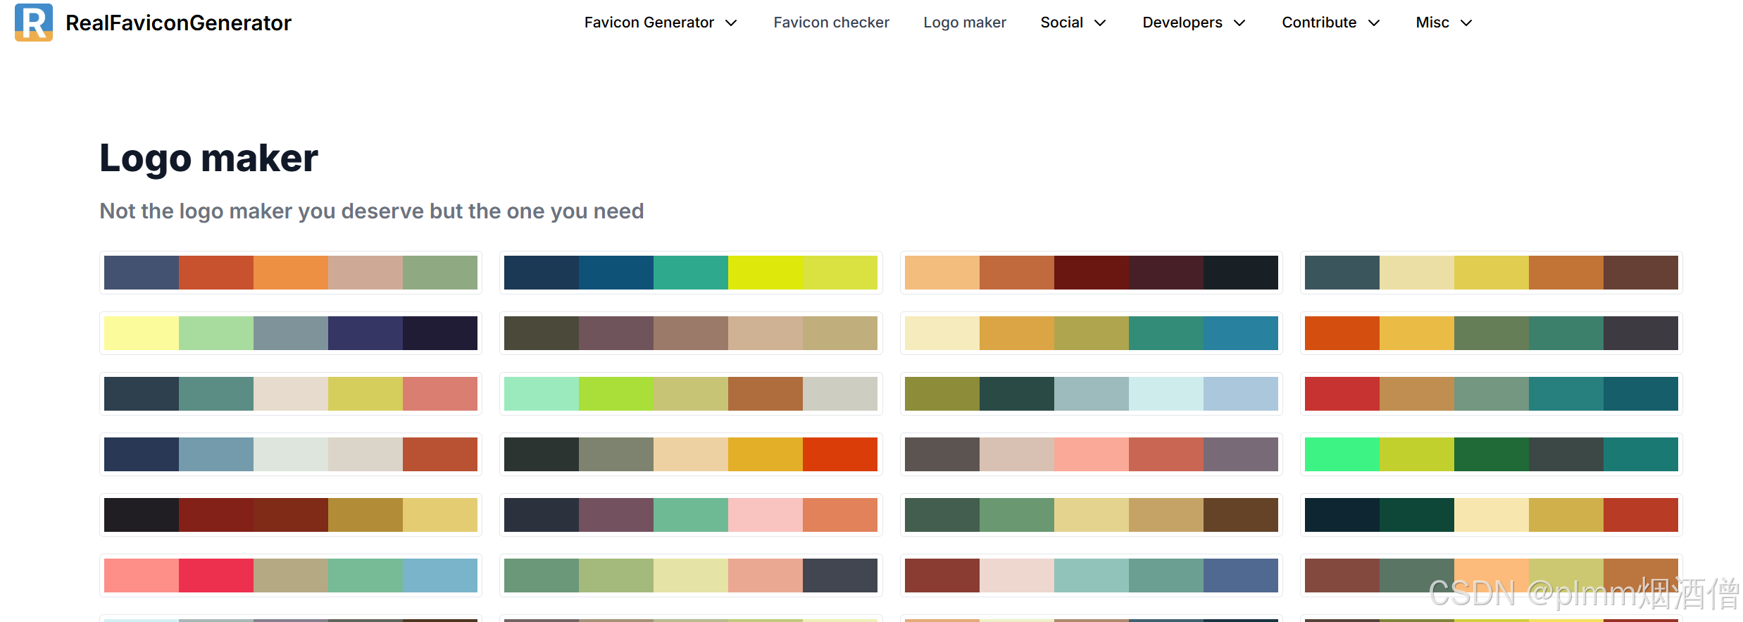Screen dimensions: 1743x622
Task: Click the RealFaviconGenerator R logo icon
Action: tap(34, 23)
